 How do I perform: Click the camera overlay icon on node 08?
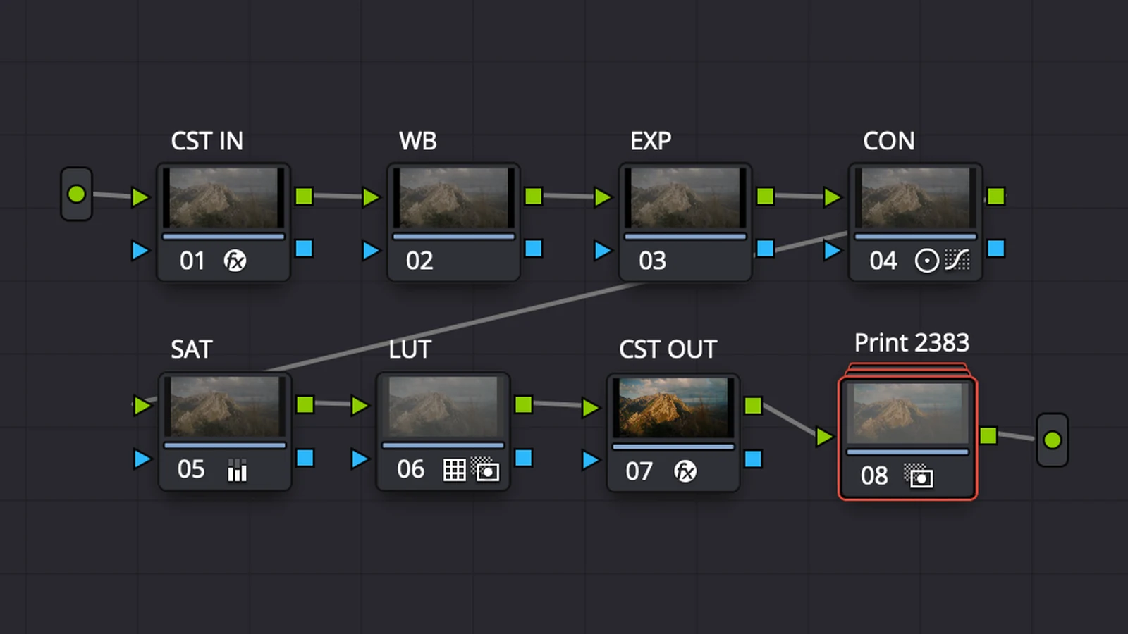[x=919, y=475]
